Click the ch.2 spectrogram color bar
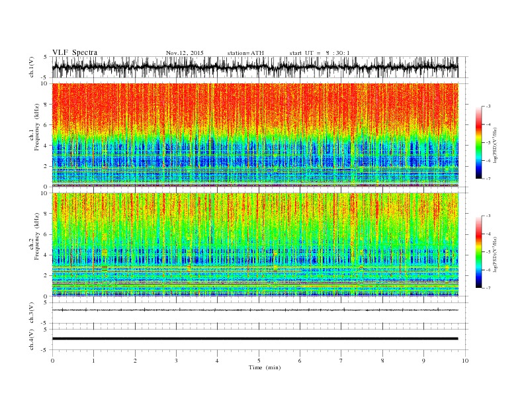The image size is (524, 405). [x=479, y=252]
